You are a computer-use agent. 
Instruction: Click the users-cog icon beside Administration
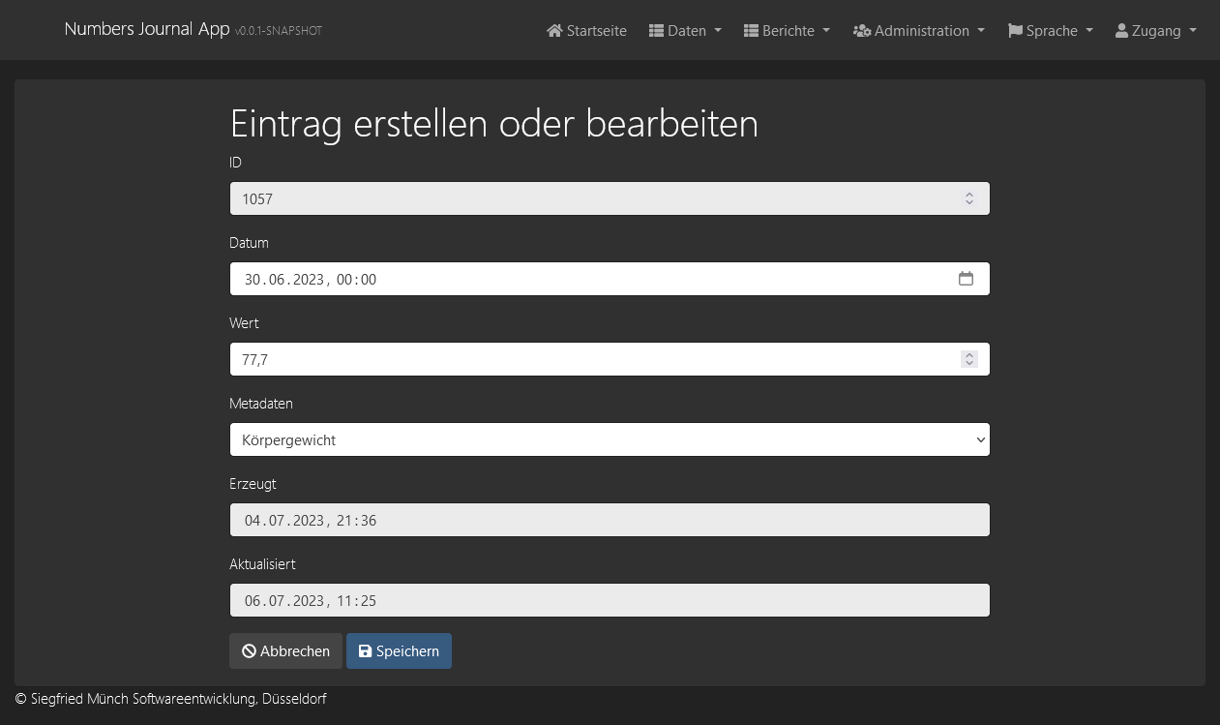click(x=862, y=31)
